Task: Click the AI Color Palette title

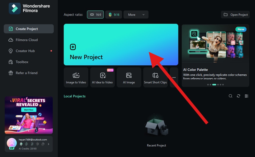Action: click(x=195, y=70)
